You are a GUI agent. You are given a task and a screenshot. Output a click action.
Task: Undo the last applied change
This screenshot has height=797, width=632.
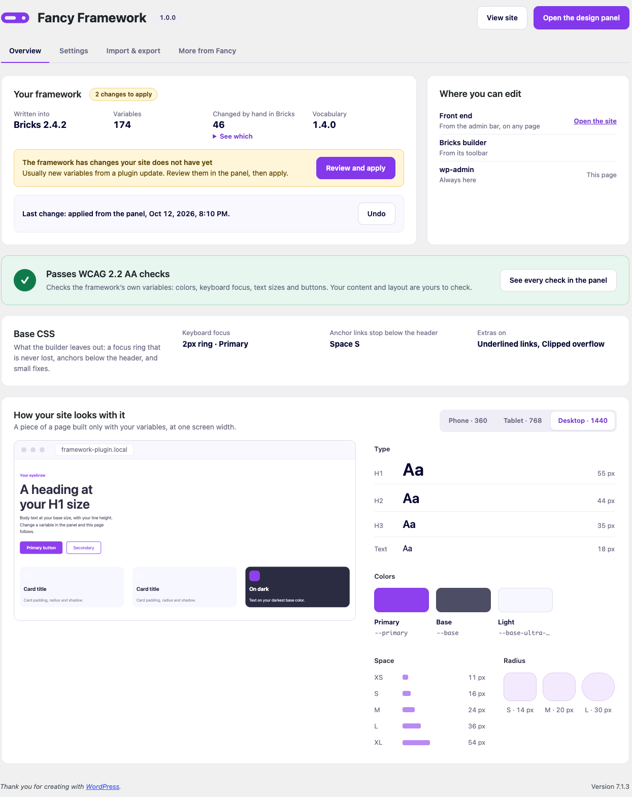(x=376, y=214)
